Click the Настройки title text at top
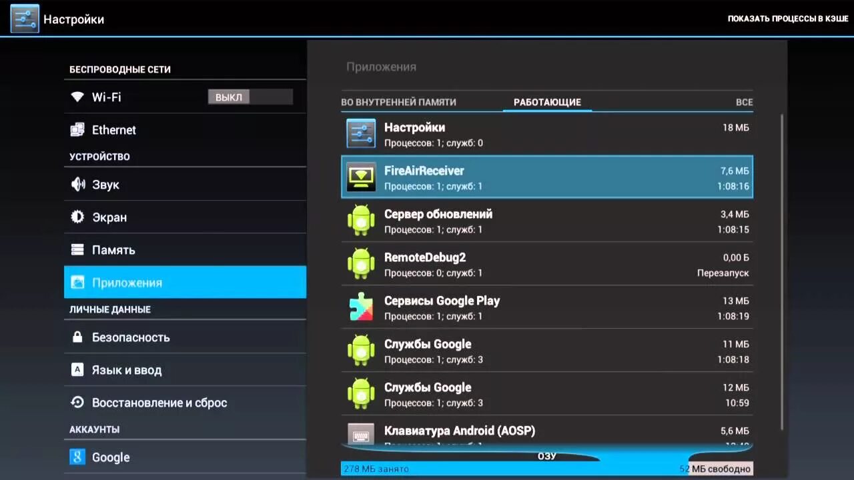Viewport: 854px width, 480px height. 73,19
